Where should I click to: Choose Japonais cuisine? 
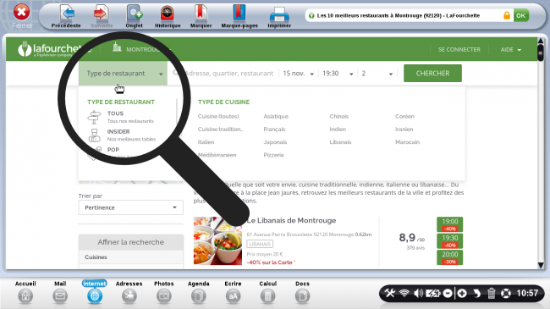275,142
